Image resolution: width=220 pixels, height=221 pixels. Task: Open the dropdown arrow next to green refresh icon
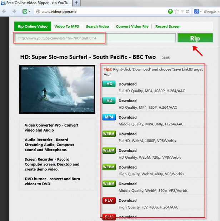click(x=29, y=11)
